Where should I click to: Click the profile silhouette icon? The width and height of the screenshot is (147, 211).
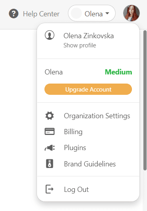tap(50, 35)
